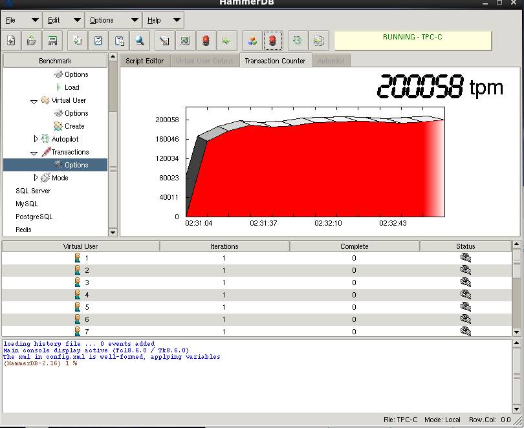Select SQL Server in benchmark tree
524x428 pixels.
[33, 191]
